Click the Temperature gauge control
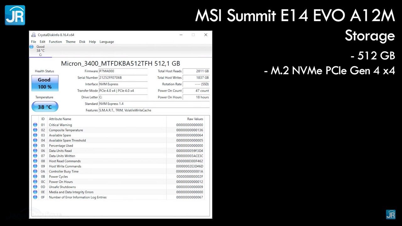The height and width of the screenshot is (226, 402). 45,107
